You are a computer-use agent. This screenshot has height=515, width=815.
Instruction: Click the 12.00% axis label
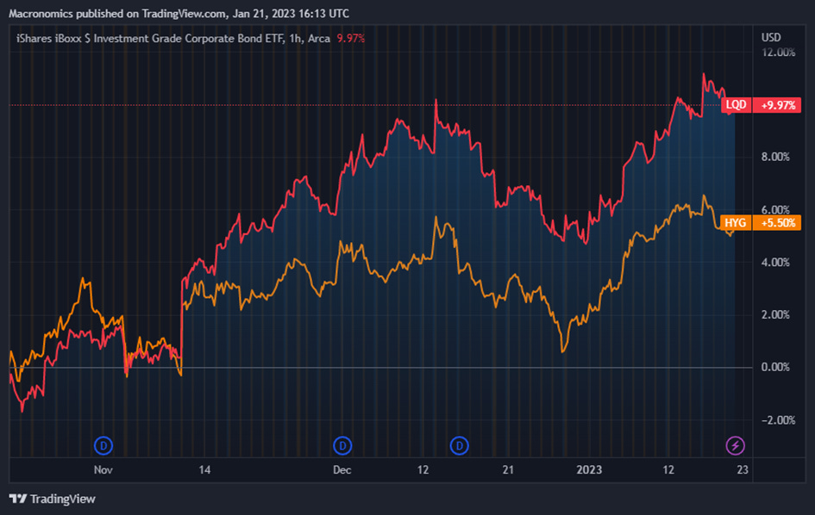[778, 53]
